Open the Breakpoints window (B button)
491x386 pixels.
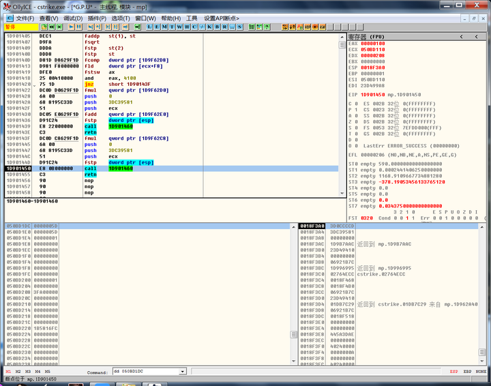point(217,27)
